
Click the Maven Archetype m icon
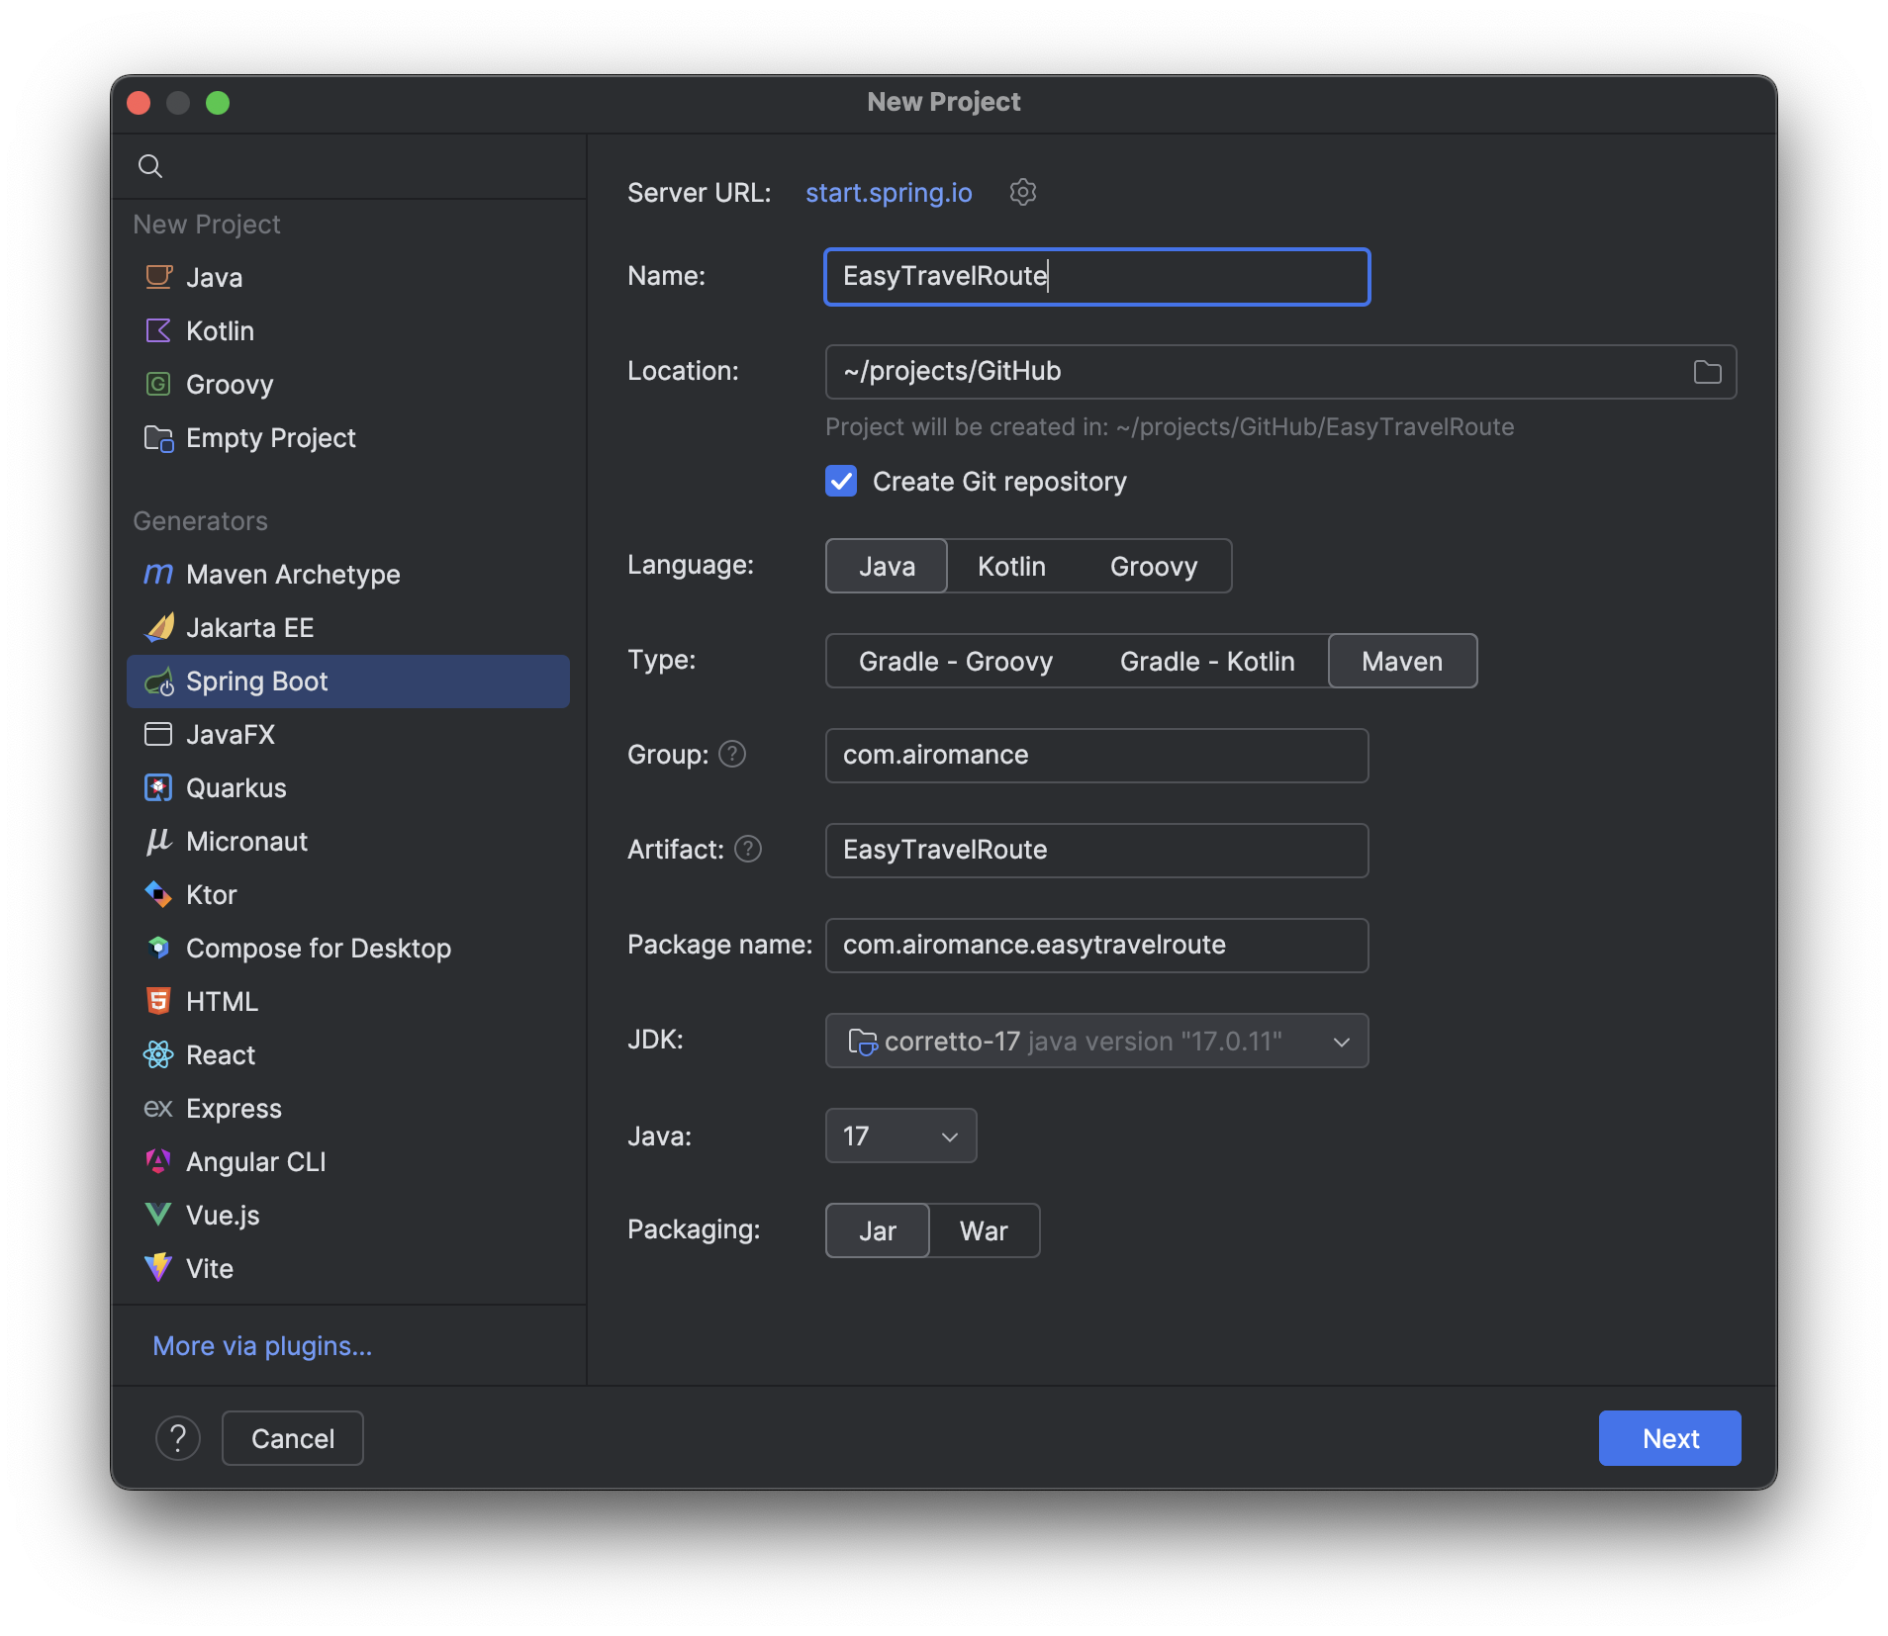tap(158, 574)
